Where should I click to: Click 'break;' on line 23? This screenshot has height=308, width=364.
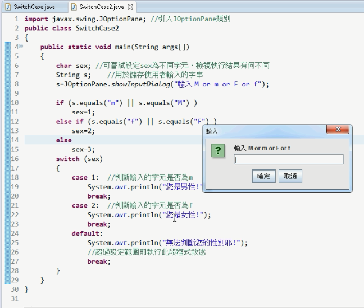[99, 224]
